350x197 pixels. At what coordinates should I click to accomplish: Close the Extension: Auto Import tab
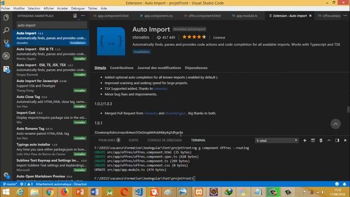point(310,16)
